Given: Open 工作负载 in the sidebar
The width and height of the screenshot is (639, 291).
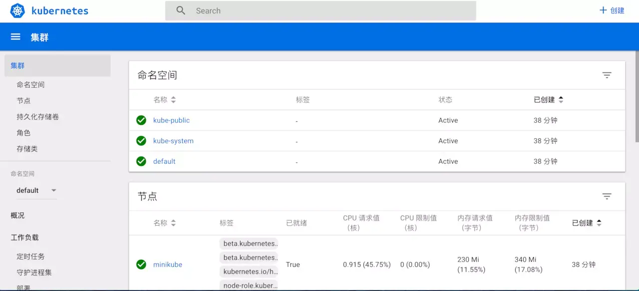Looking at the screenshot, I should pos(24,238).
